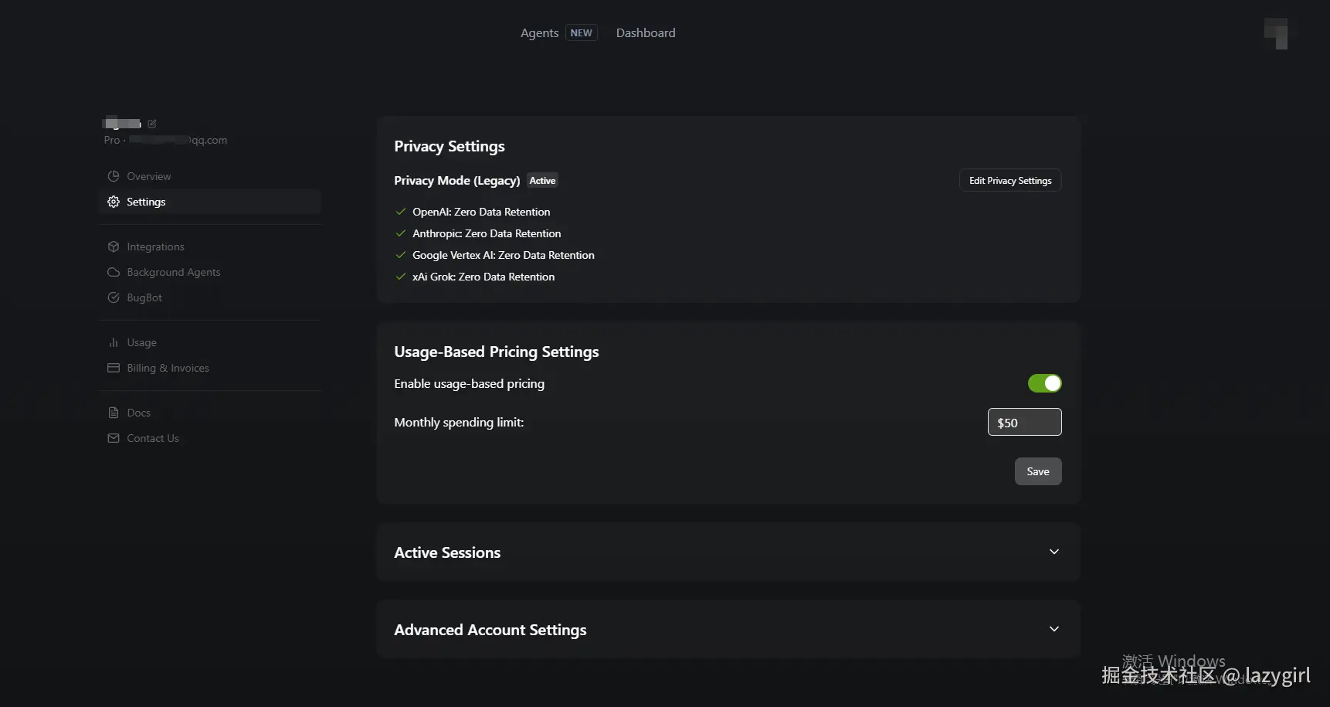
Task: Click the Billing & Invoices card icon
Action: pos(114,368)
